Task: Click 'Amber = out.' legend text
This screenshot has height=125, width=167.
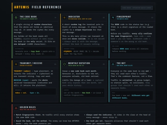Action: tap(21, 93)
